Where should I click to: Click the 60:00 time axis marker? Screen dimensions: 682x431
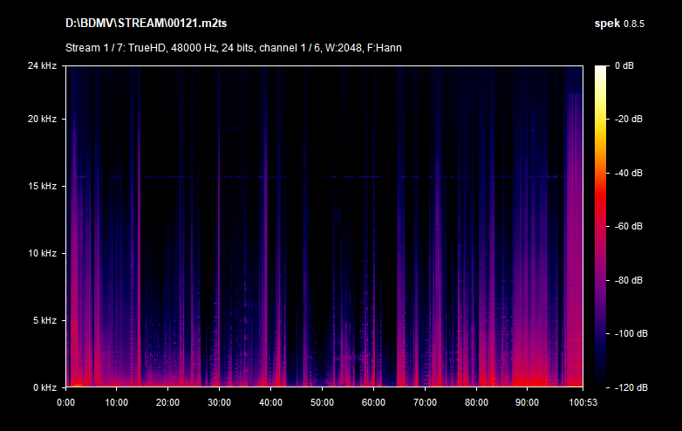tap(373, 403)
